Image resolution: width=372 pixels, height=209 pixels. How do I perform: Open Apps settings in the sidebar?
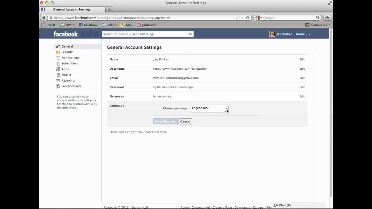click(65, 69)
